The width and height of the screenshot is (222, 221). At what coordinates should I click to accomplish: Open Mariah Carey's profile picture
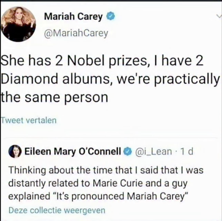tap(18, 24)
